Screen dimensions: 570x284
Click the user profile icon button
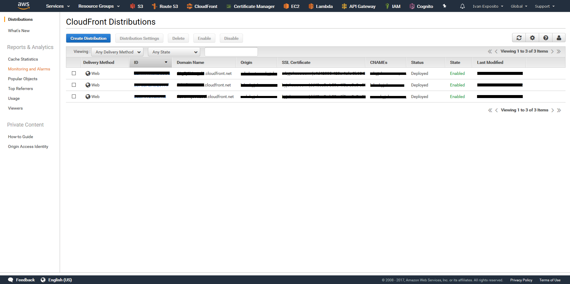click(559, 38)
